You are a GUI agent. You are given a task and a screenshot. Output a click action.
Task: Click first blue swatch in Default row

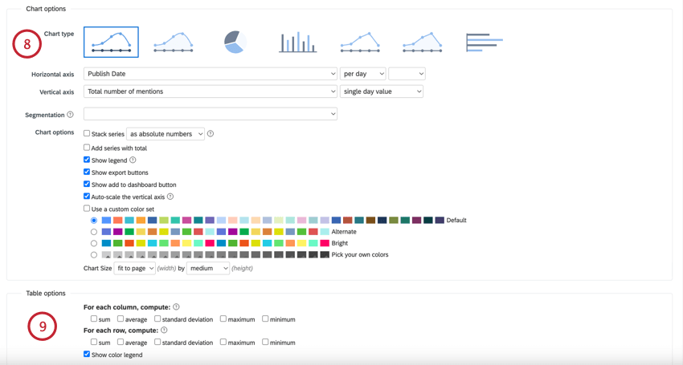pyautogui.click(x=106, y=220)
